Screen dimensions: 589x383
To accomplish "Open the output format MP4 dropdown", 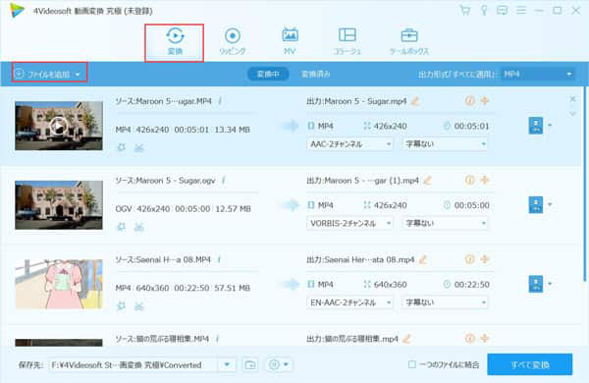I will tap(538, 74).
